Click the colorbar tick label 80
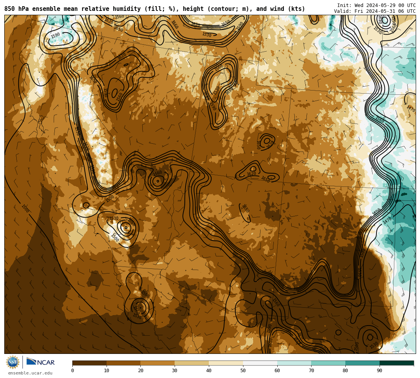 [x=345, y=371]
